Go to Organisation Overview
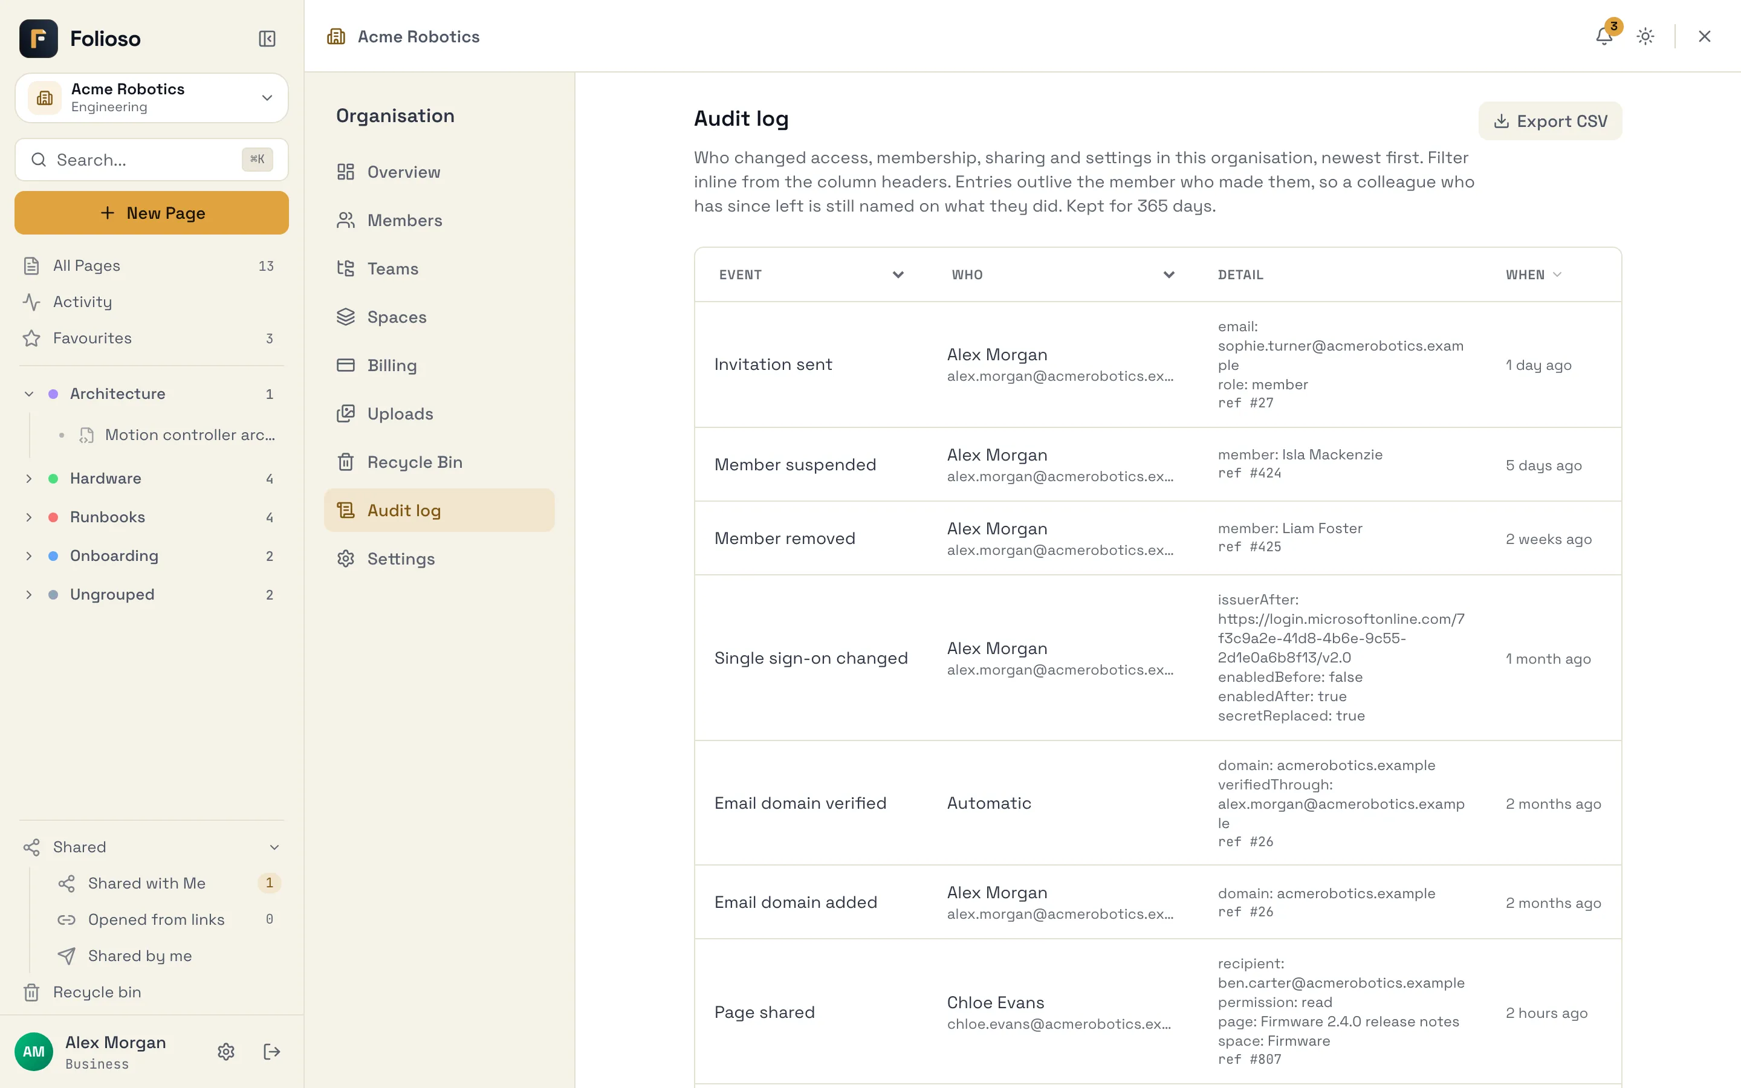Viewport: 1741px width, 1088px height. (x=439, y=172)
